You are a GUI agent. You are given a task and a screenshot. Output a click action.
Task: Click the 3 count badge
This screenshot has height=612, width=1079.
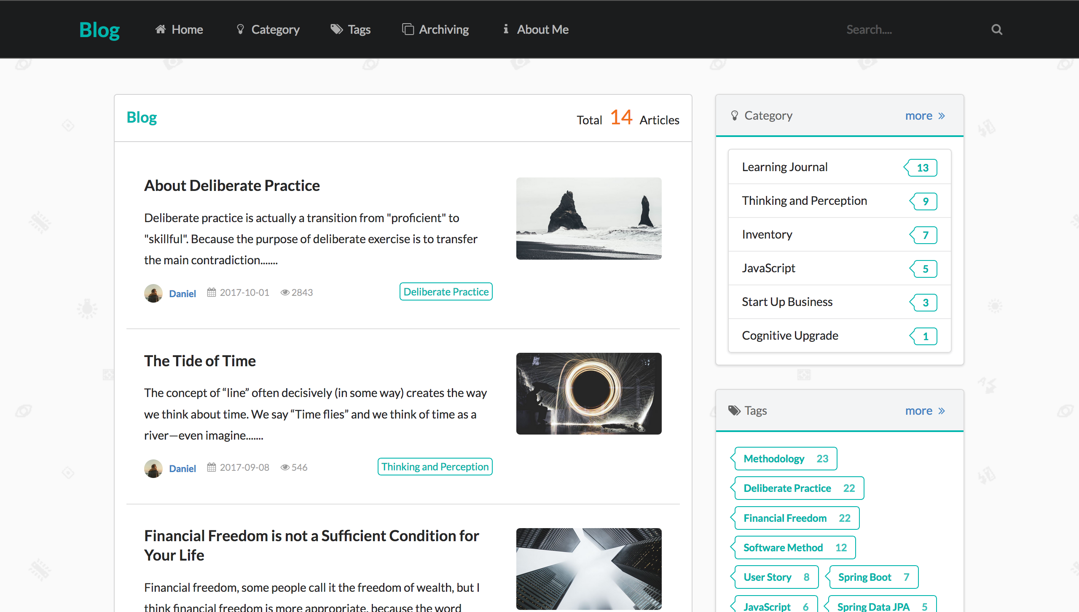tap(923, 303)
